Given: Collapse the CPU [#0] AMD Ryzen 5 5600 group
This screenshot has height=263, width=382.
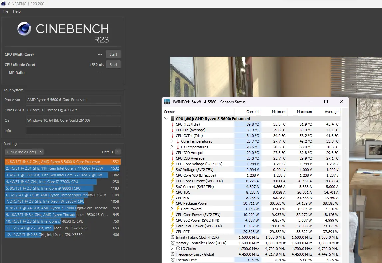Looking at the screenshot, I should coord(166,119).
